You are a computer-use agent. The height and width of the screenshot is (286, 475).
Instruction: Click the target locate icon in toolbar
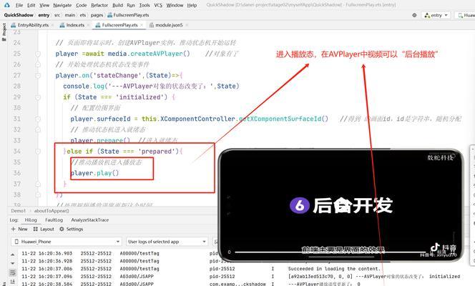coord(414,15)
